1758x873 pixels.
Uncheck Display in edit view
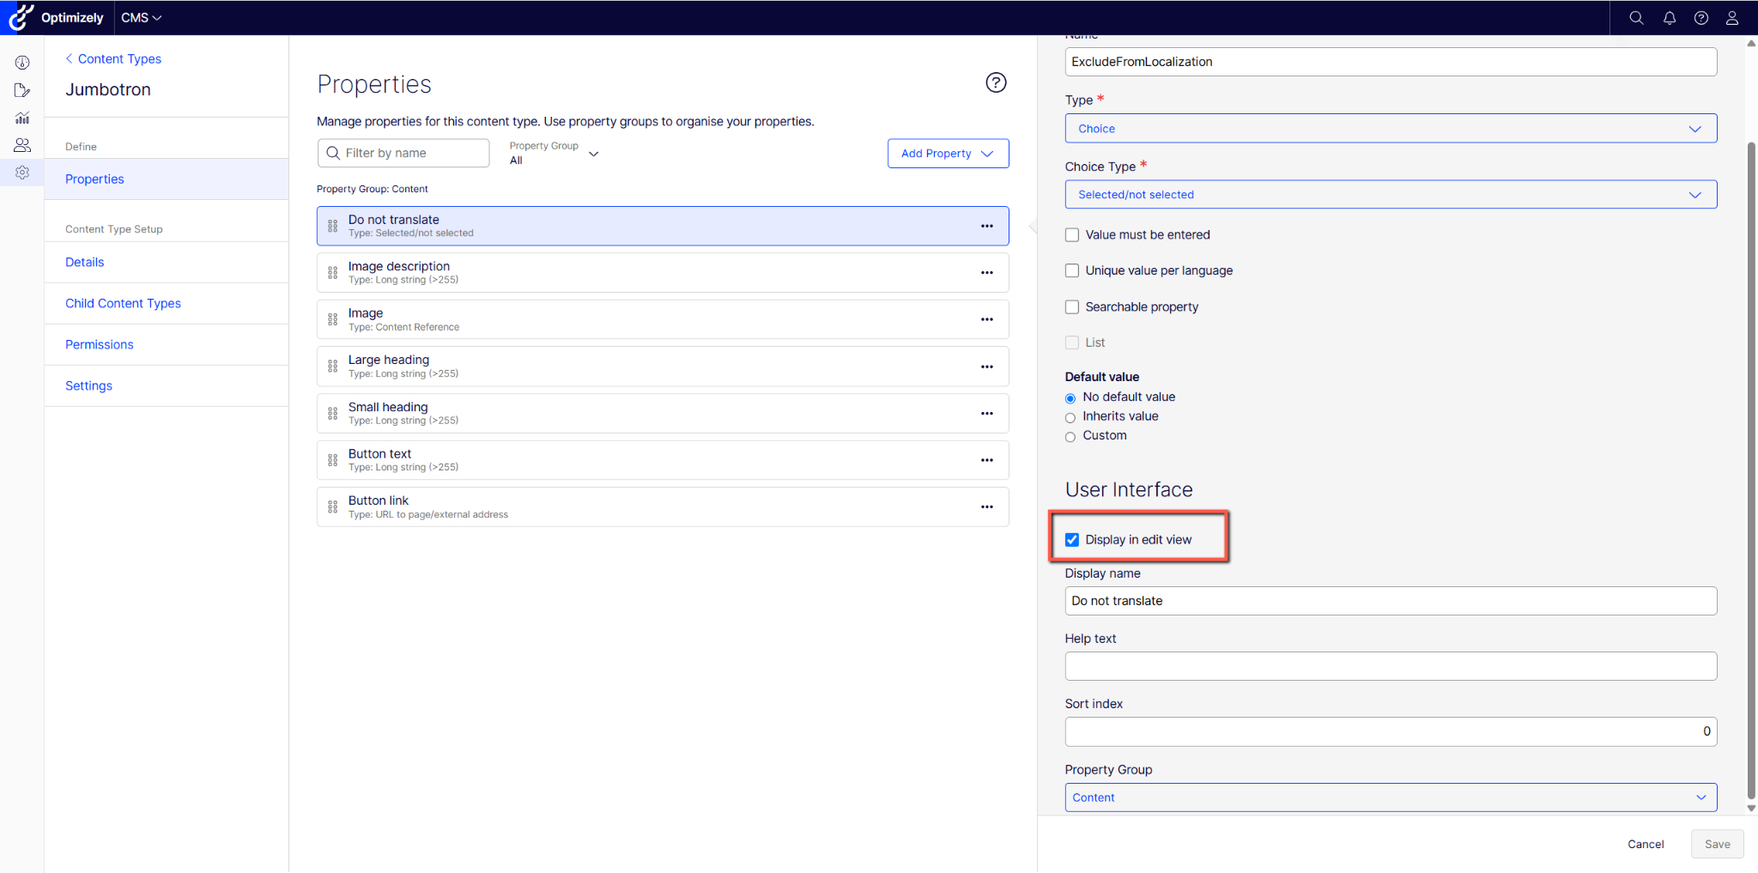point(1072,540)
